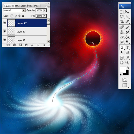Expand the Opacity slider arrow
Screen dimensions: 134x134
(45, 10)
